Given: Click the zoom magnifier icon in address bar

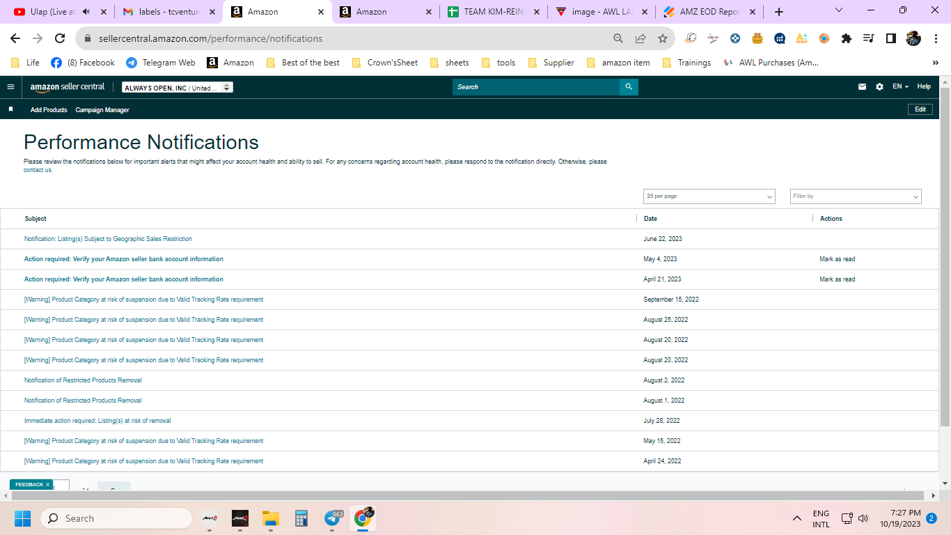Looking at the screenshot, I should (x=618, y=38).
